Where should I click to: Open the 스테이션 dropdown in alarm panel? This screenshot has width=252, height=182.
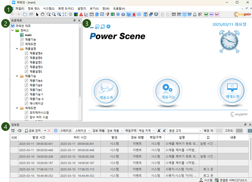pyautogui.click(x=81, y=131)
